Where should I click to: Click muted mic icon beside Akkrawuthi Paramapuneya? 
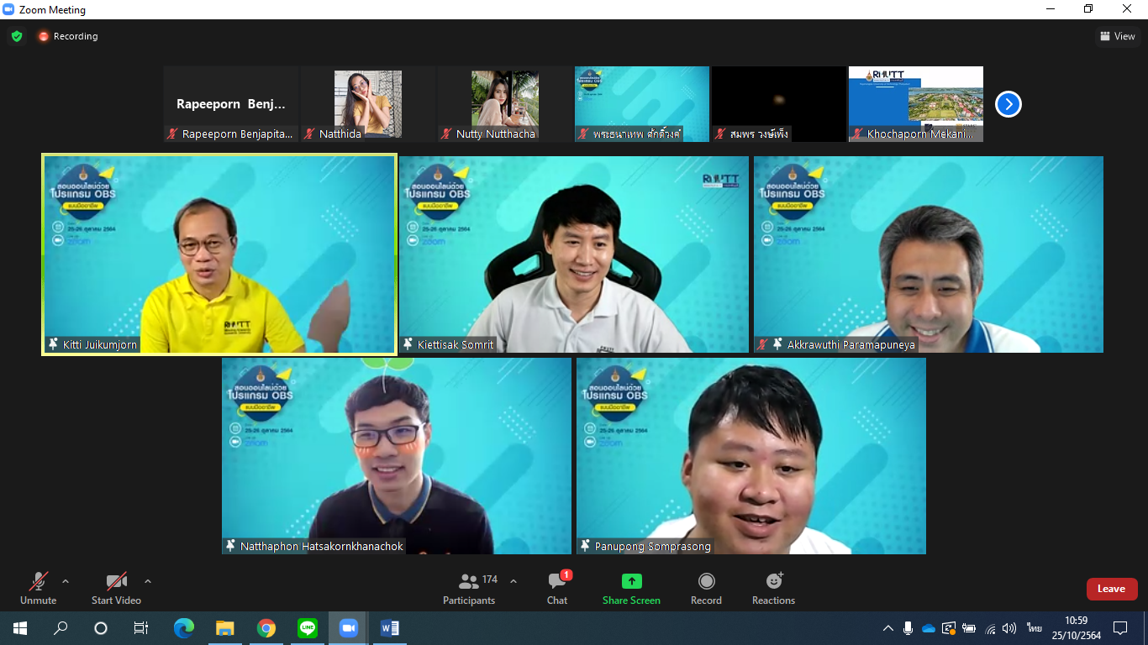point(762,344)
